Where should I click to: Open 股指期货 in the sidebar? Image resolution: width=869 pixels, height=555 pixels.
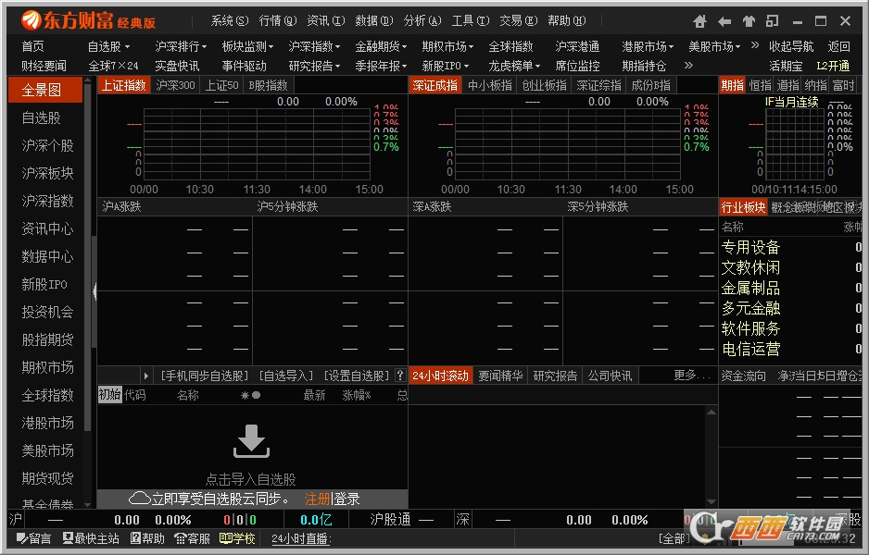[x=47, y=339]
